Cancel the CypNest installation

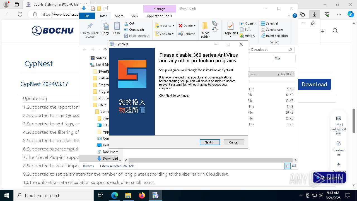pyautogui.click(x=234, y=142)
